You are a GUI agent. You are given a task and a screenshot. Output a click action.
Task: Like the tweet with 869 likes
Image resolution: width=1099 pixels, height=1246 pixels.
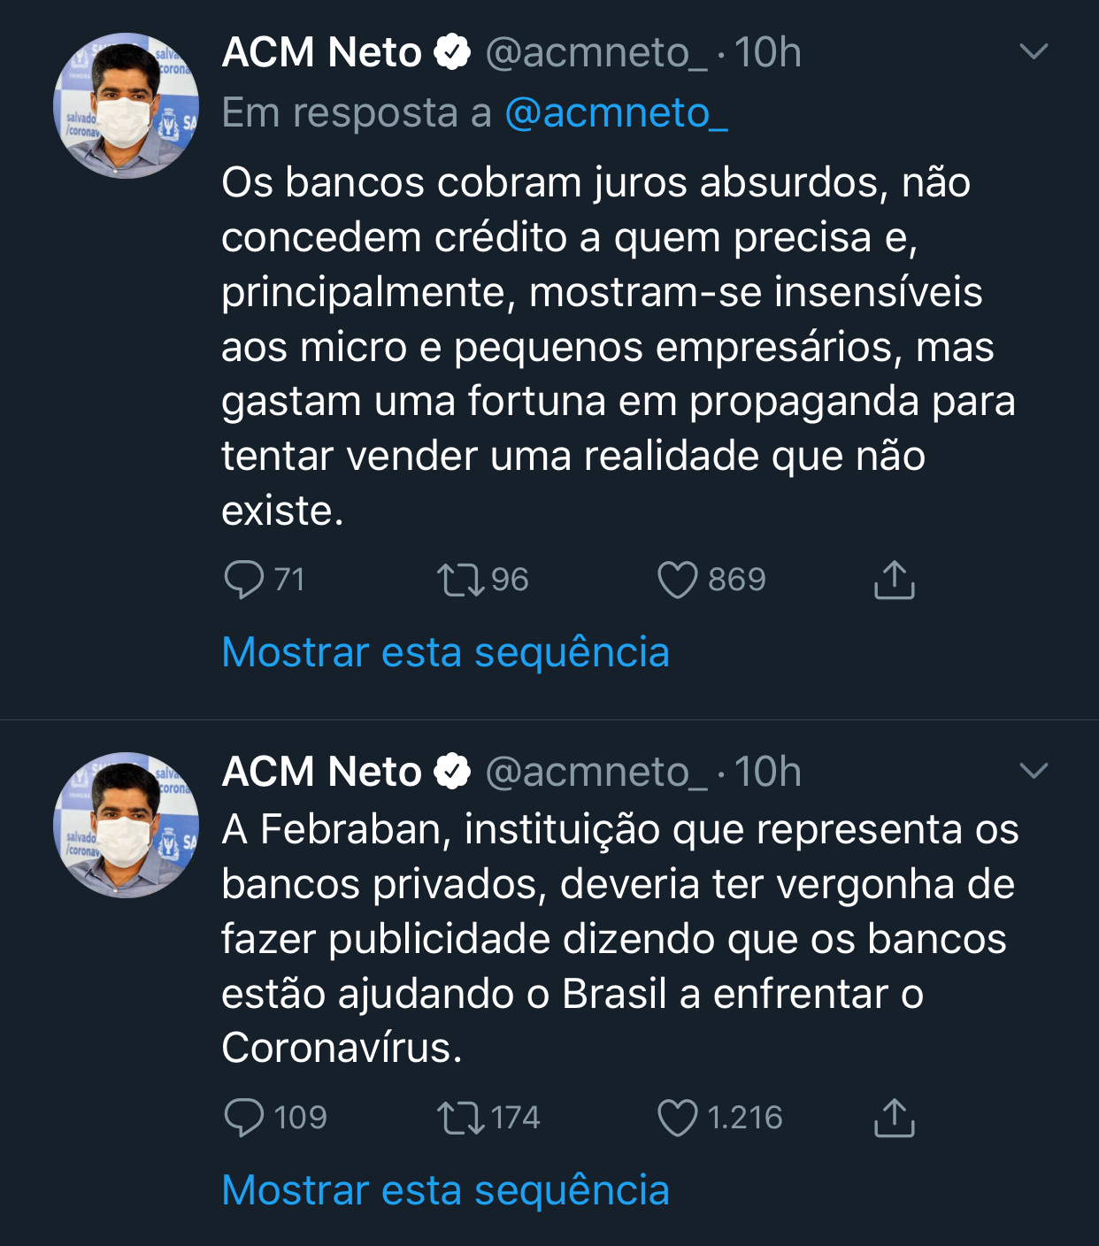677,581
